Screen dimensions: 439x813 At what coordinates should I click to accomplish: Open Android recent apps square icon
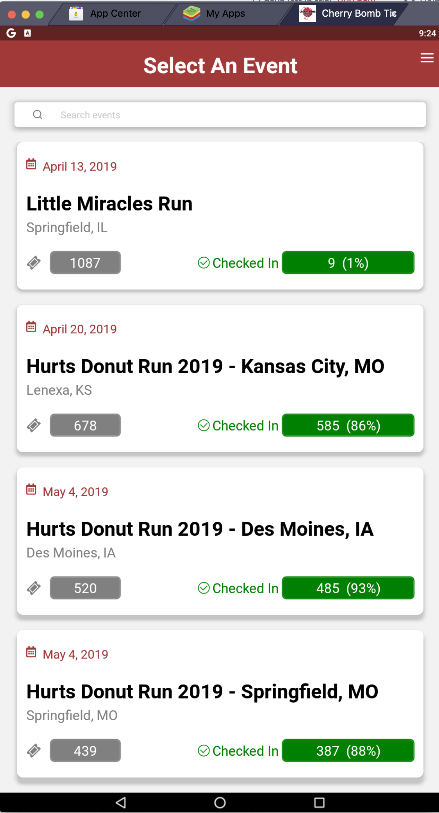319,803
